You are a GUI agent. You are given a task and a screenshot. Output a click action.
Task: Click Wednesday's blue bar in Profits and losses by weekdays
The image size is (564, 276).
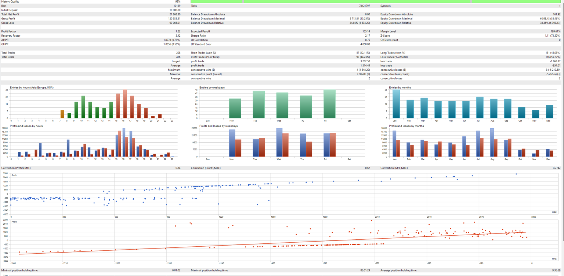(279, 142)
